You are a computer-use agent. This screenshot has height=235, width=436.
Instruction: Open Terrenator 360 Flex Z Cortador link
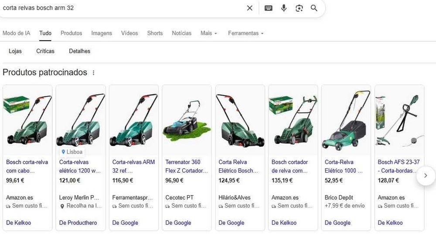point(187,166)
